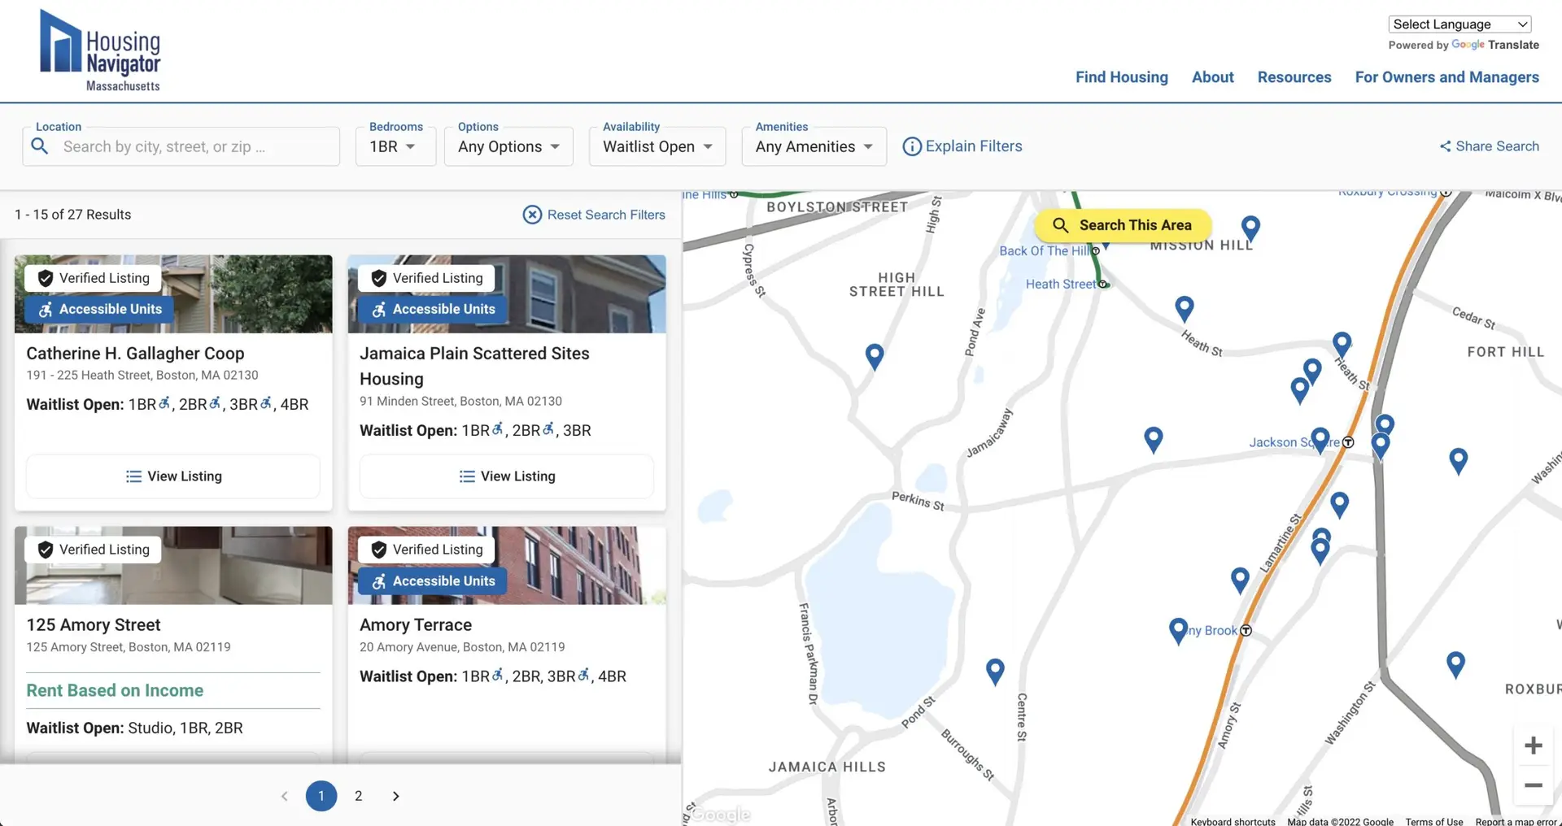Zoom in the map with plus button
Image resolution: width=1562 pixels, height=826 pixels.
(1534, 746)
